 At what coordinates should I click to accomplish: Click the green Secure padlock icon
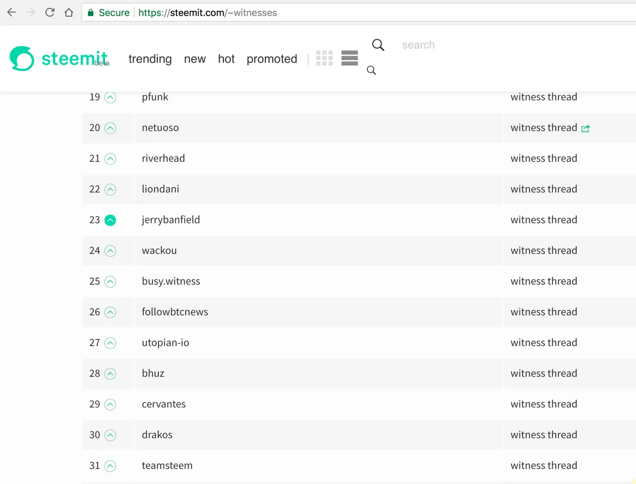point(90,12)
